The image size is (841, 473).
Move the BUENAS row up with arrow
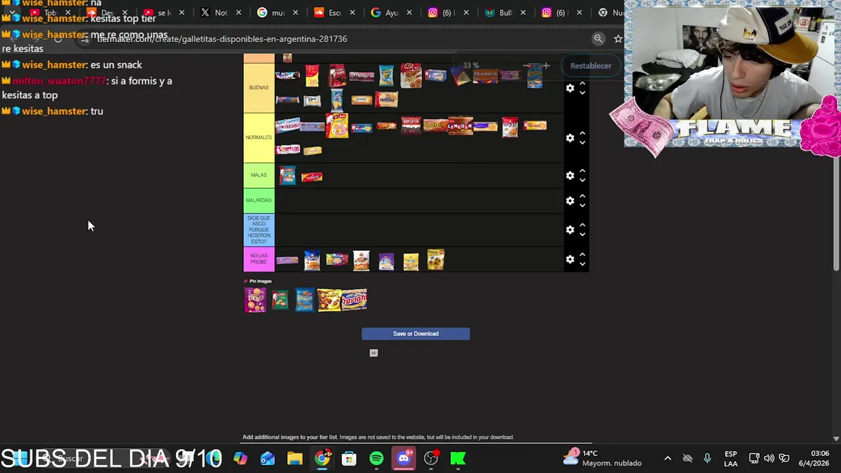pyautogui.click(x=582, y=83)
